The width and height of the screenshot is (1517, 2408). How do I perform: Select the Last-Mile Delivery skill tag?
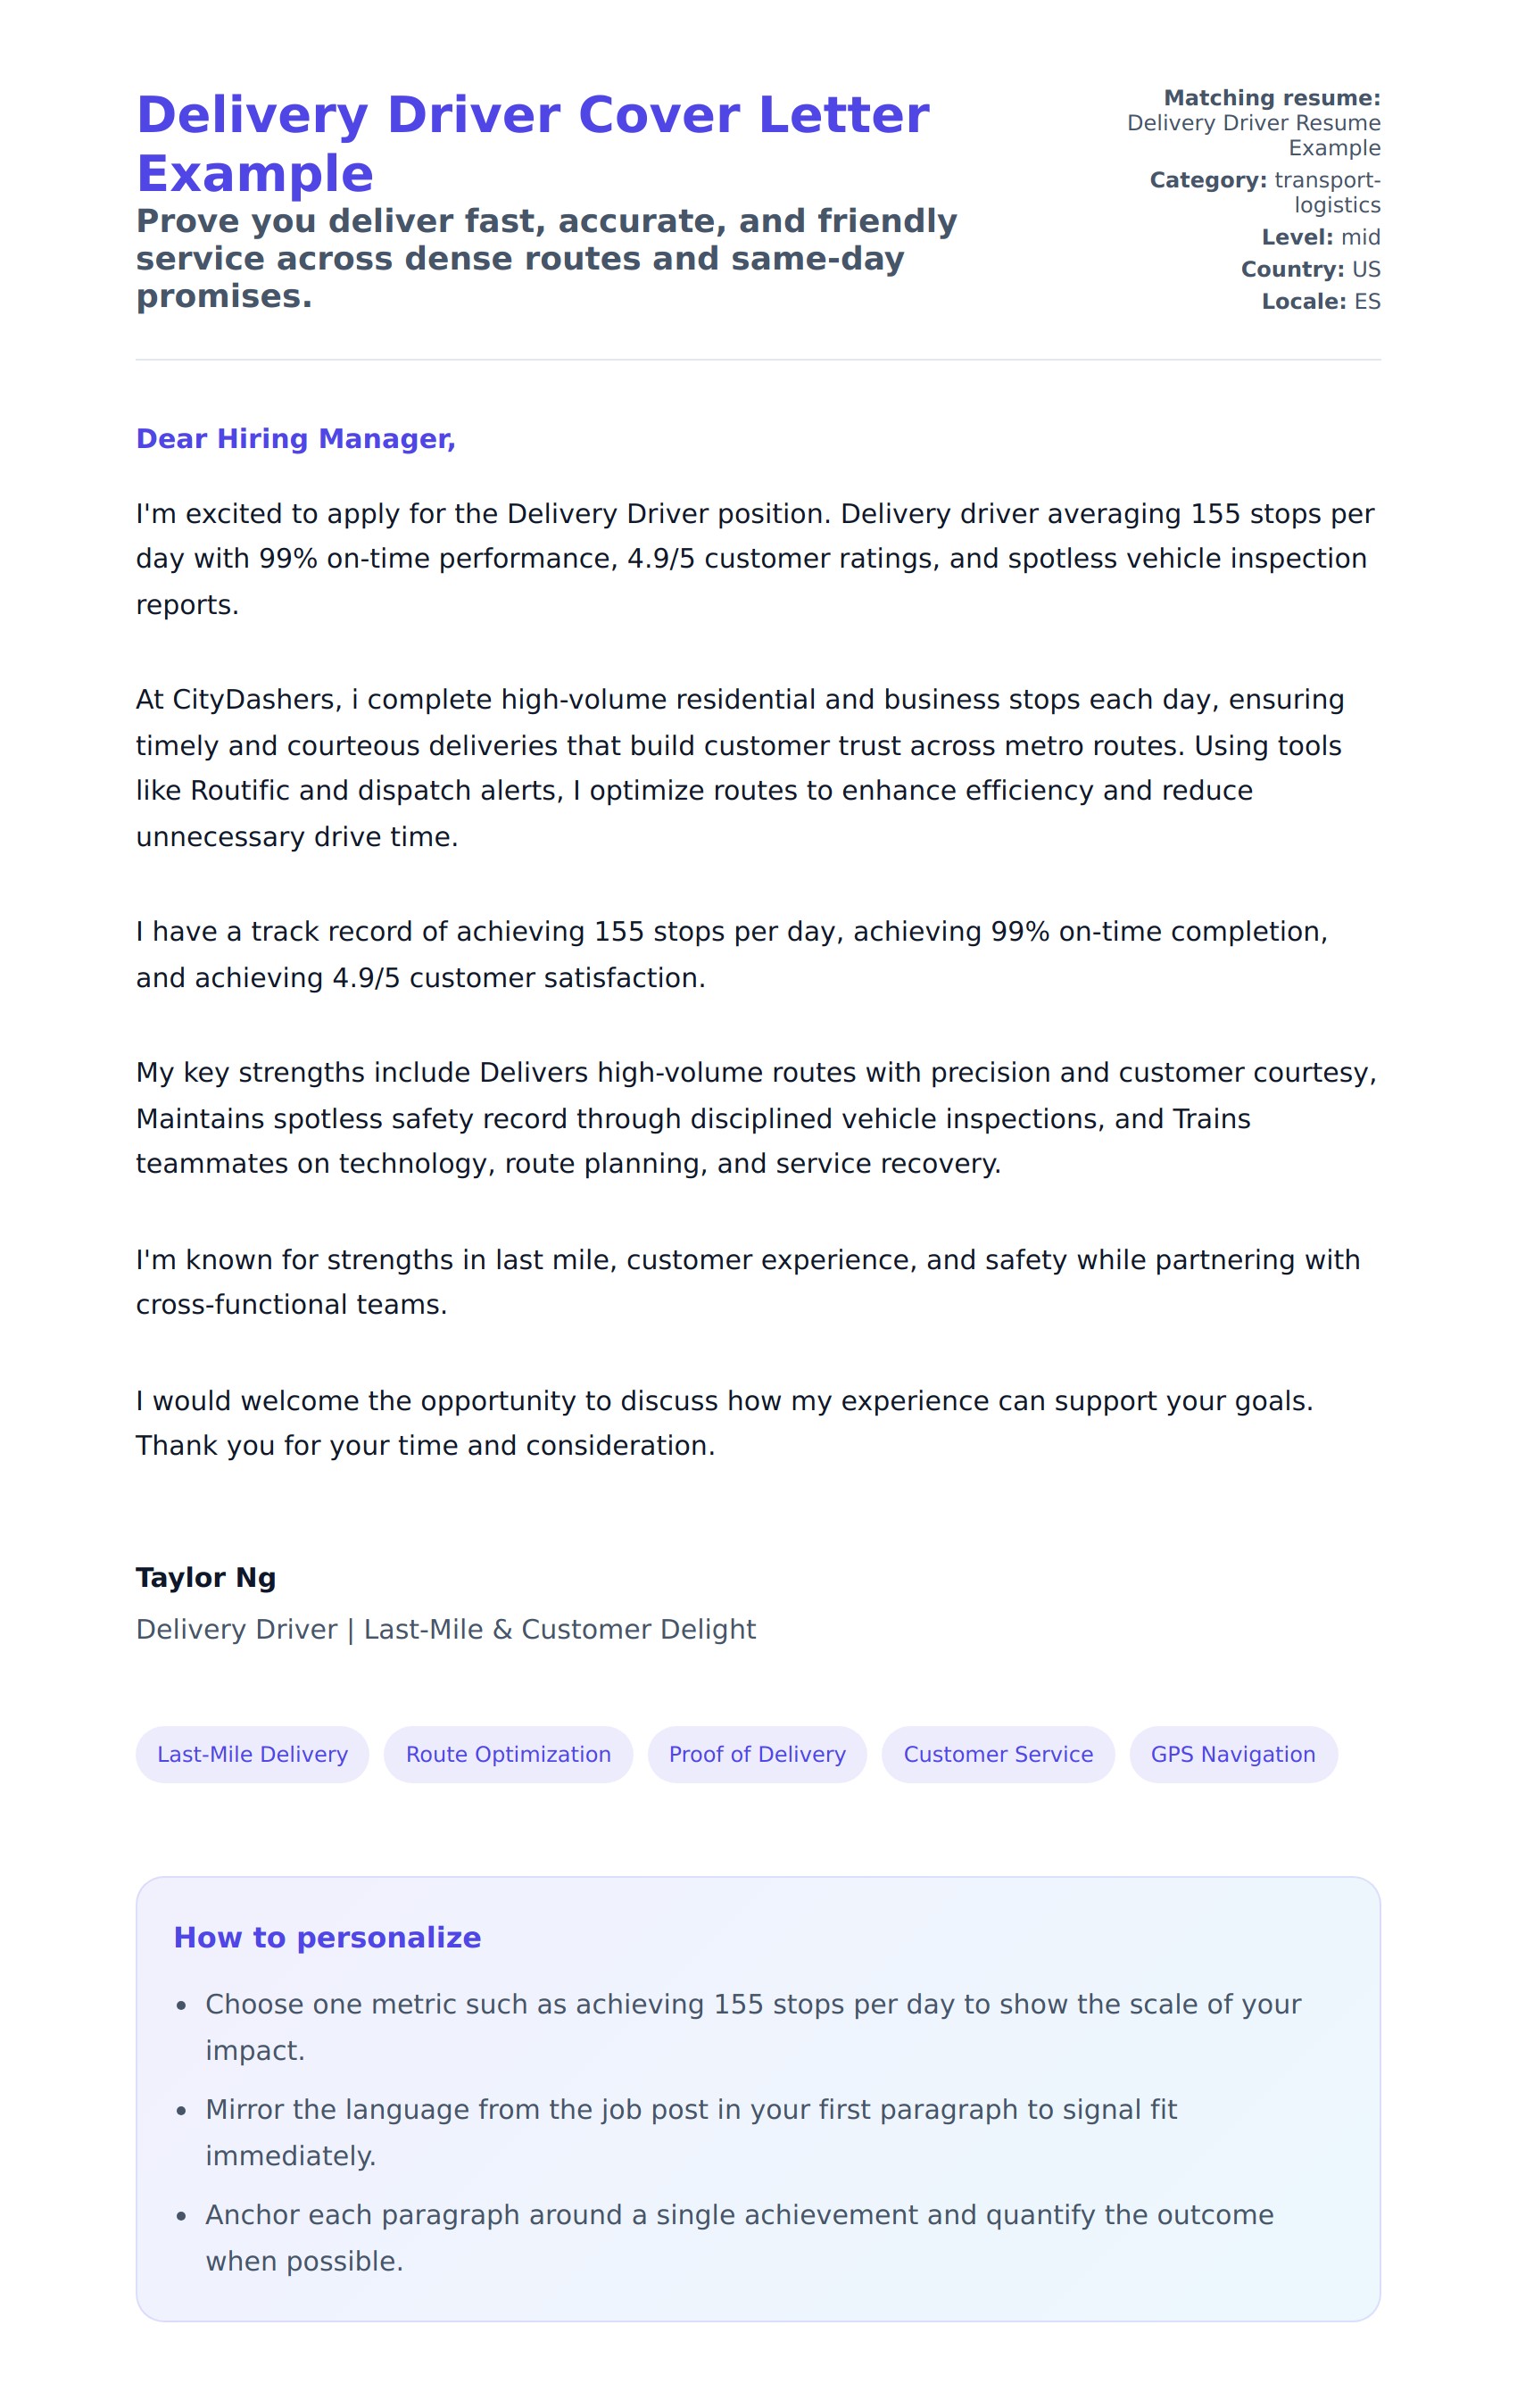click(252, 1754)
